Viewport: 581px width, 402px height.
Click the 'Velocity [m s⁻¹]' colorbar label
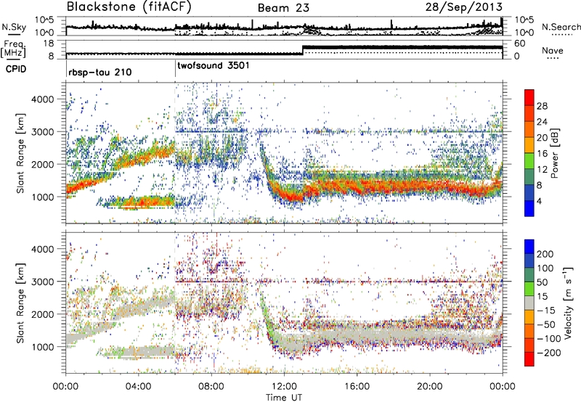[567, 303]
